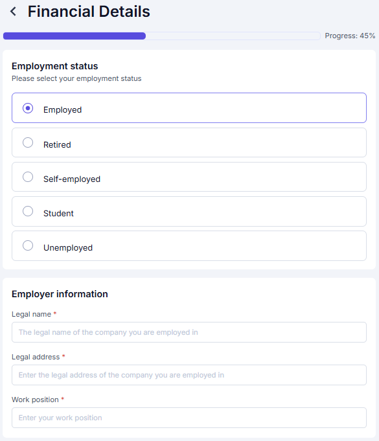
Task: Select the Employed radio button
Action: (28, 108)
